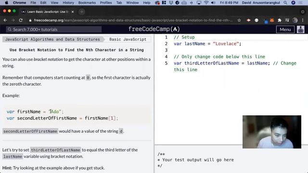Select the Learn Basic JavaScript tab
The height and width of the screenshot is (173, 308).
click(x=47, y=12)
